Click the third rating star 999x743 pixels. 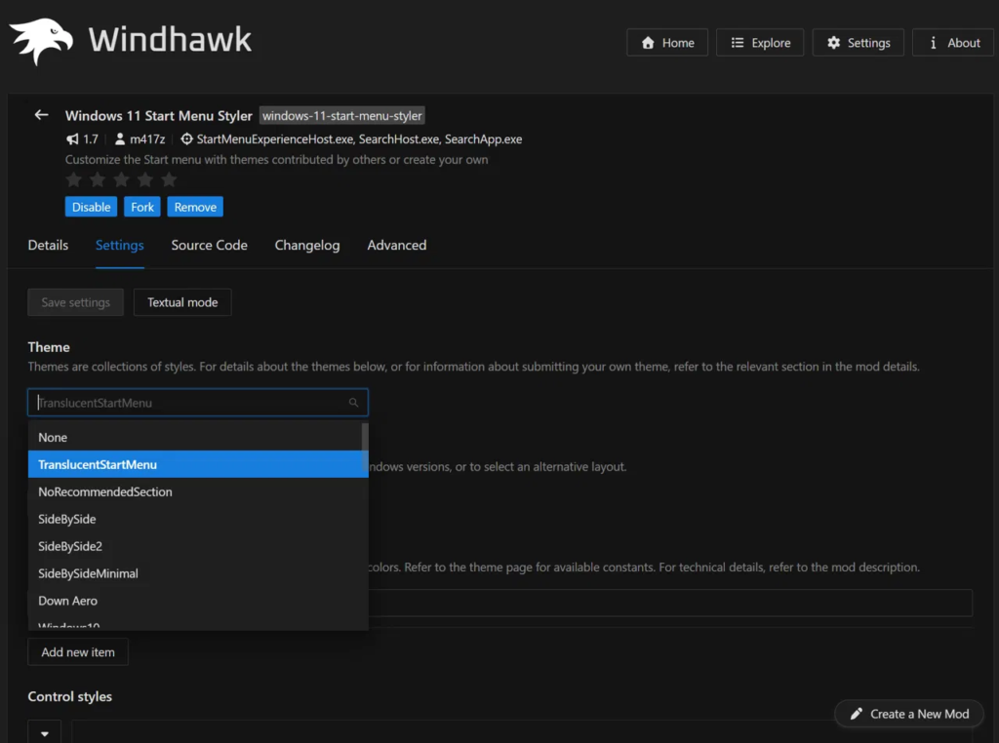pyautogui.click(x=121, y=180)
